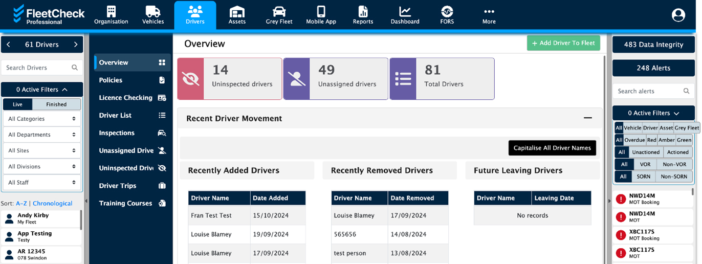Open the user profile account icon
This screenshot has width=702, height=264.
678,15
